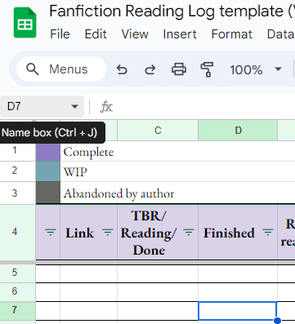295x324 pixels.
Task: Click the fx formula icon
Action: (x=106, y=107)
